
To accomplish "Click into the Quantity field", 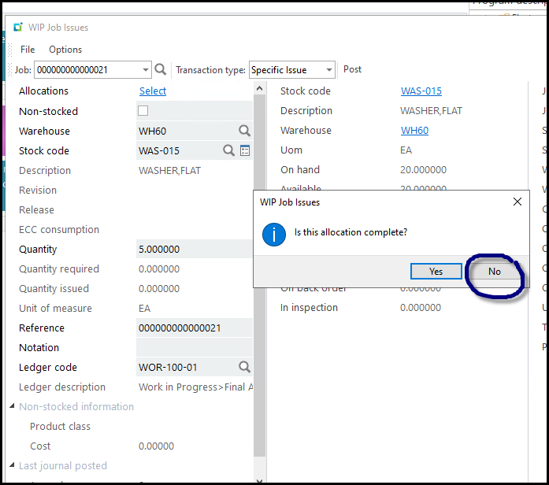I will pos(193,250).
